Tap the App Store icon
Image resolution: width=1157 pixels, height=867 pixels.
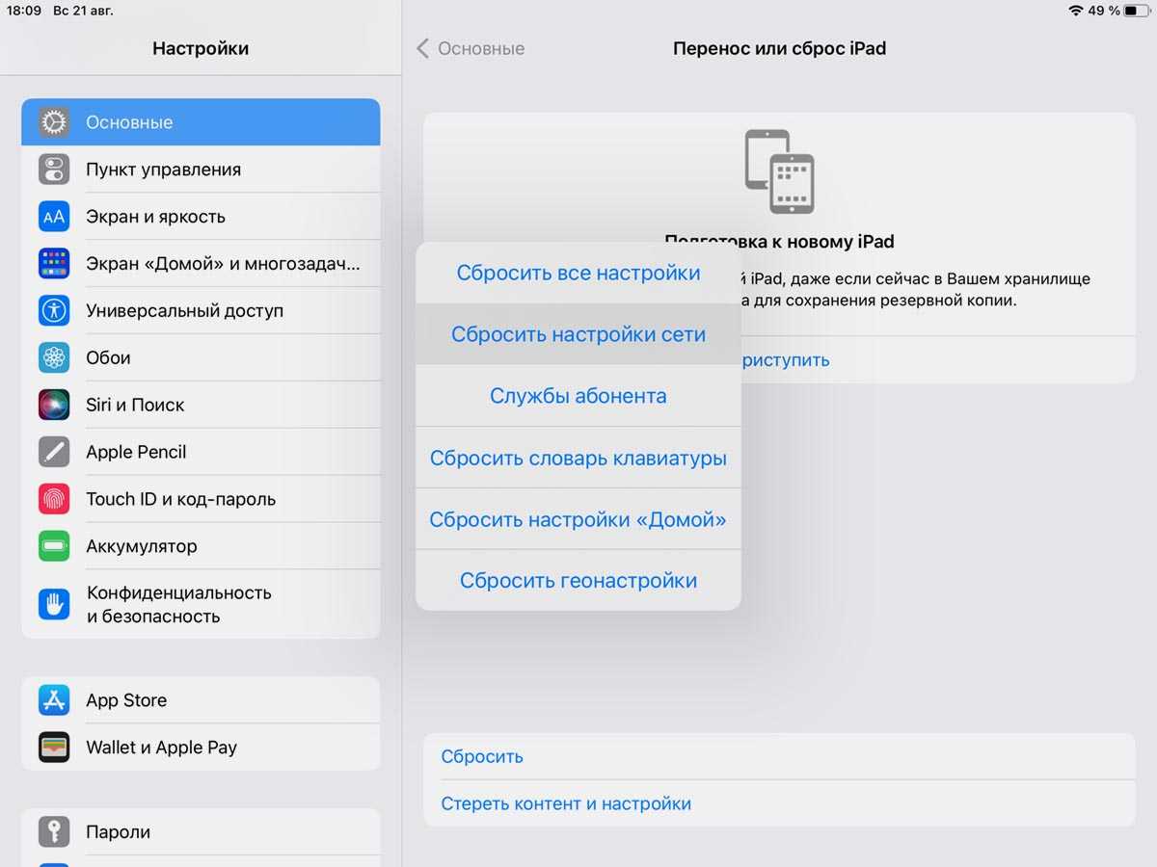point(54,700)
